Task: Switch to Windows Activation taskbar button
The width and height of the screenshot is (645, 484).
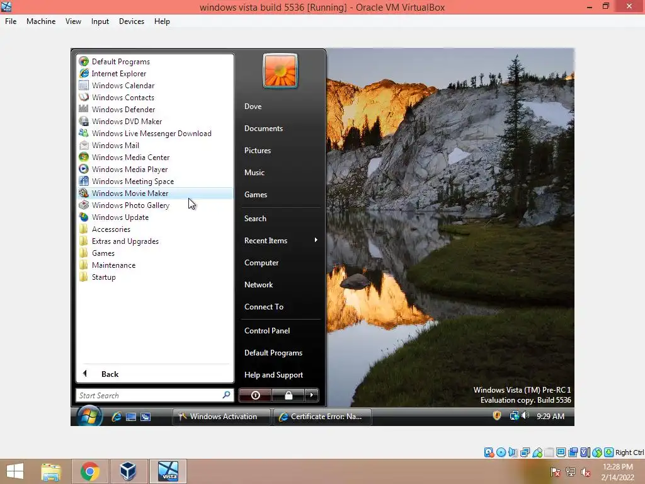Action: 222,417
